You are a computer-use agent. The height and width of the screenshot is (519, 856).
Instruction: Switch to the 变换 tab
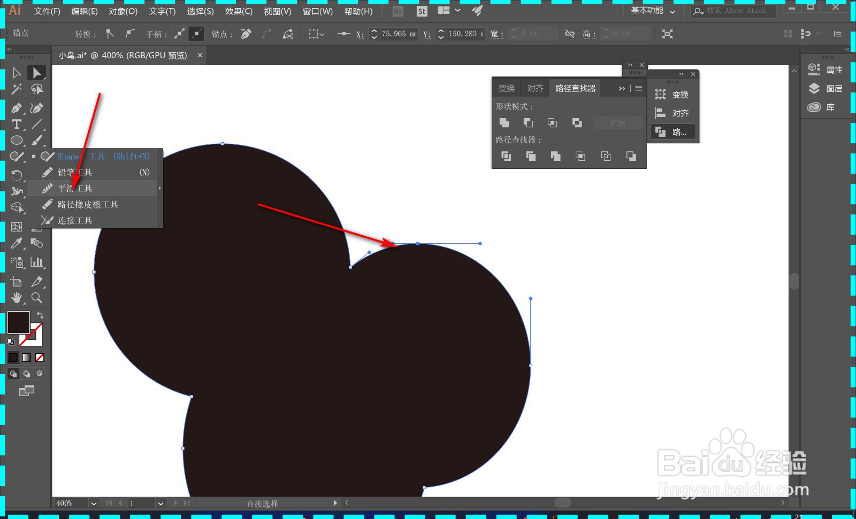pos(507,88)
